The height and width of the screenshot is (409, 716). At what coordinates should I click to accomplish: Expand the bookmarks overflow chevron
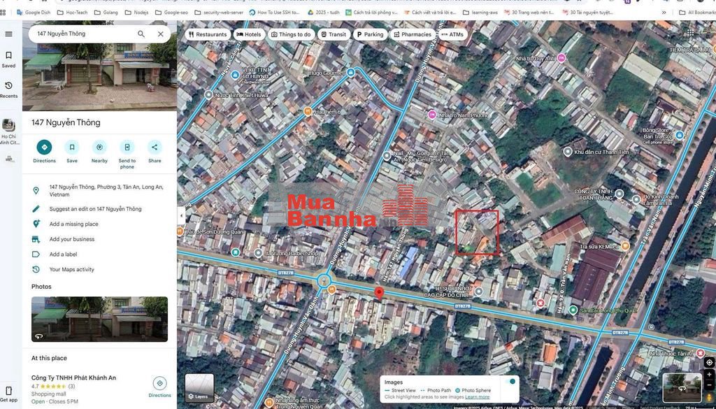pos(664,12)
